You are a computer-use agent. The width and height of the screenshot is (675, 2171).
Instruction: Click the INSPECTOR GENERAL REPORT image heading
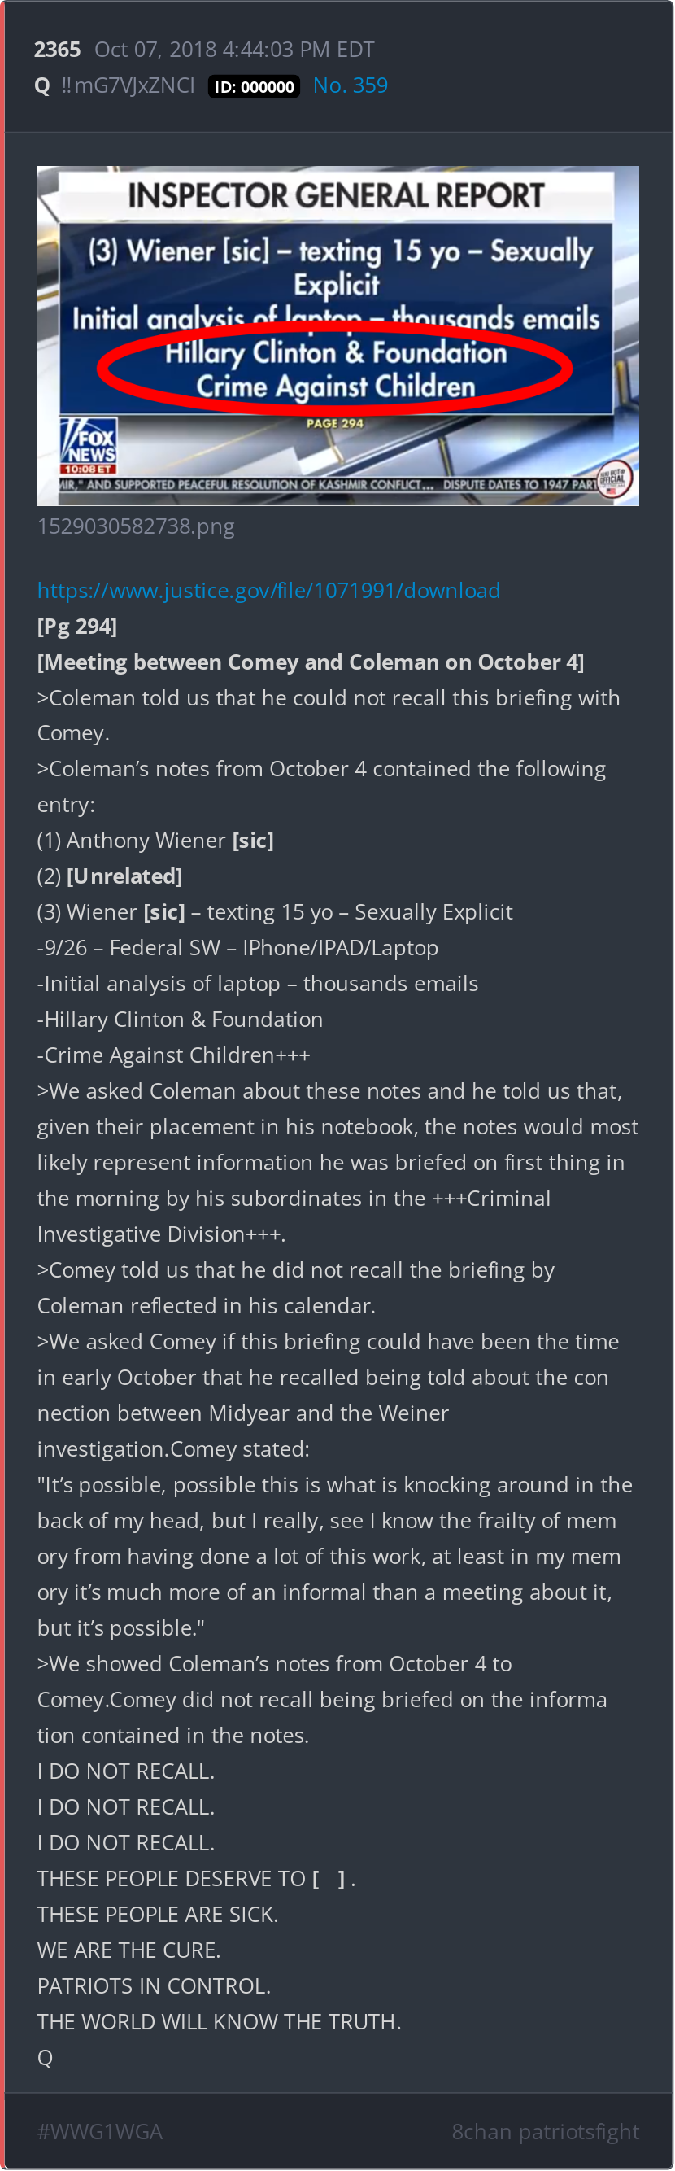click(x=335, y=195)
